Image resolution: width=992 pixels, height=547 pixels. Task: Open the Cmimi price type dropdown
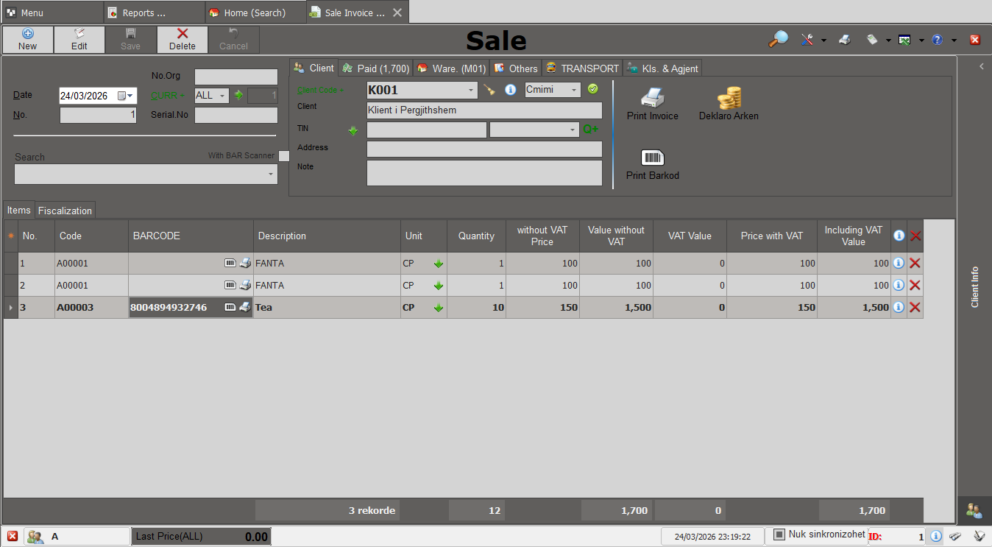click(x=574, y=90)
